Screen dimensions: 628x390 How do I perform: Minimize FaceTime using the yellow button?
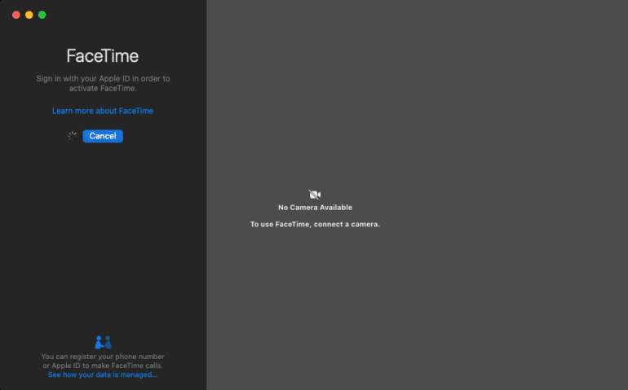[29, 15]
